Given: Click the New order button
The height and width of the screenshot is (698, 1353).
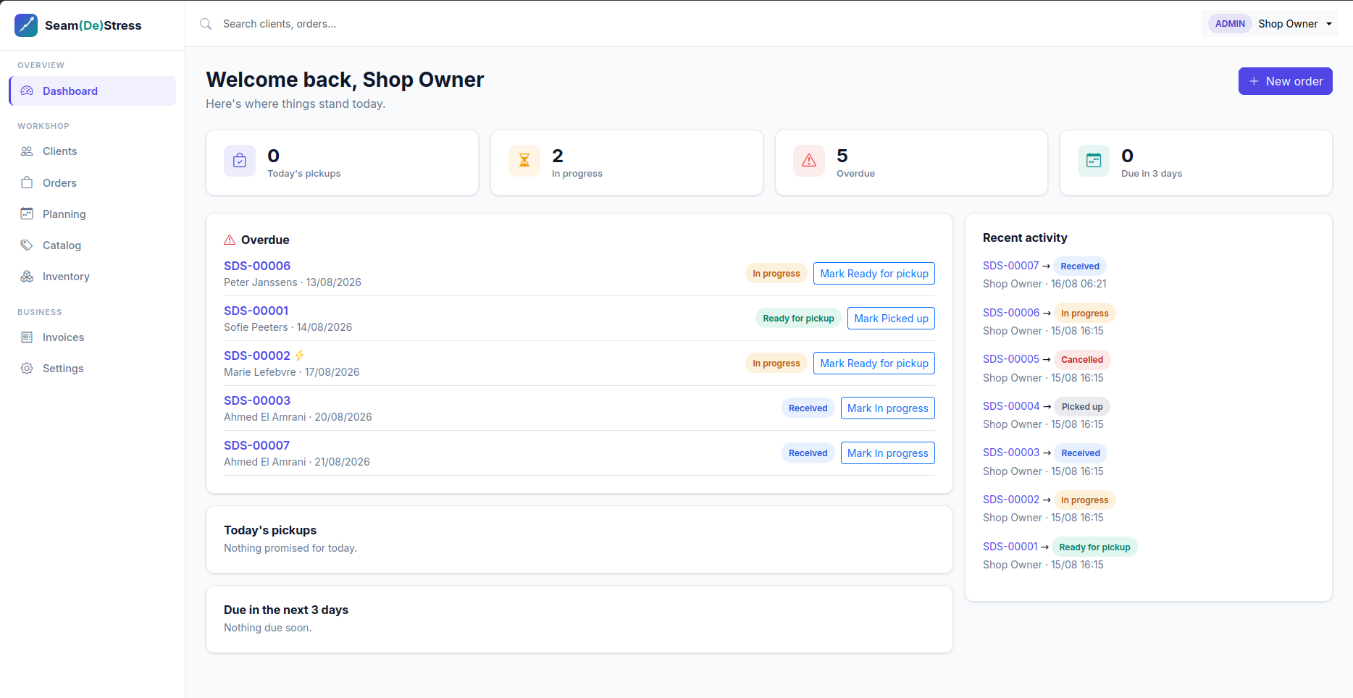Looking at the screenshot, I should [x=1285, y=81].
